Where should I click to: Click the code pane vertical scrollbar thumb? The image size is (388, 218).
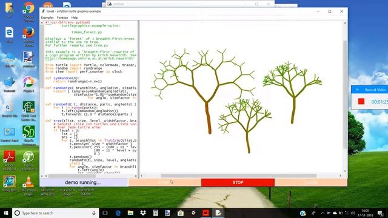click(x=42, y=56)
